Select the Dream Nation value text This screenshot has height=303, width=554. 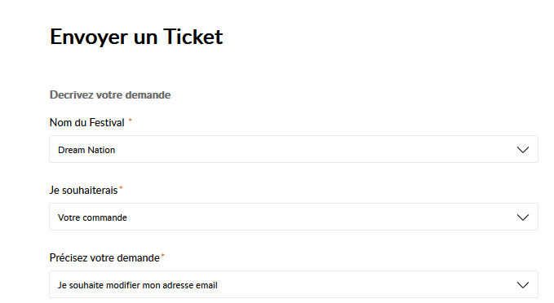pos(86,150)
